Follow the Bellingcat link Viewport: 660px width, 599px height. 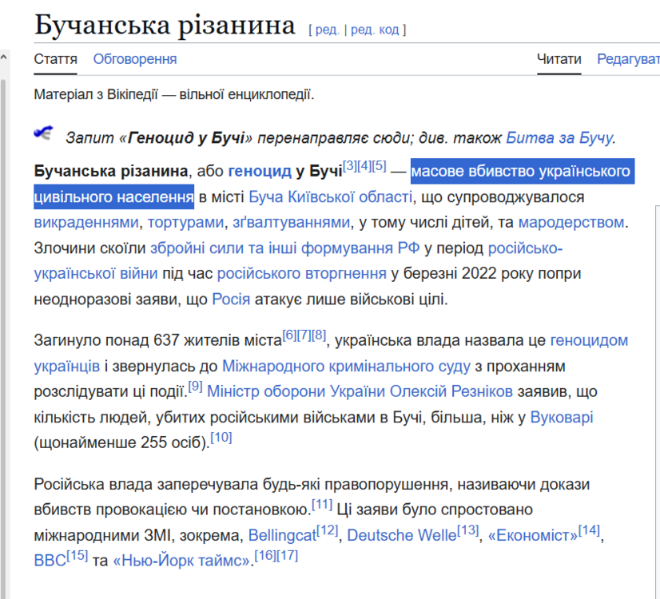point(282,535)
